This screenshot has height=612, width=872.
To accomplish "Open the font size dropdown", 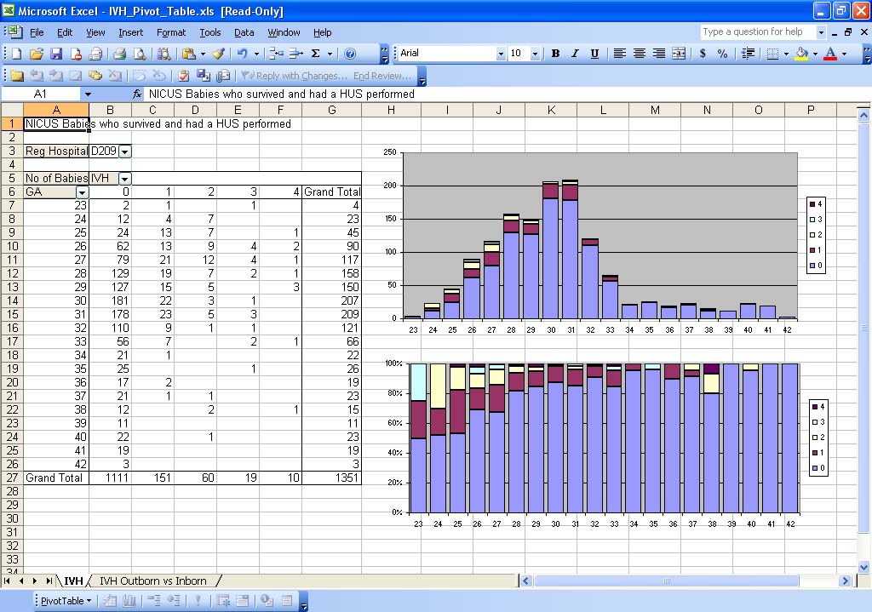I will (x=535, y=54).
